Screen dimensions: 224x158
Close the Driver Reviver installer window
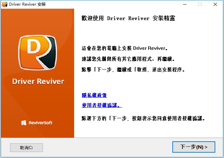215,4
